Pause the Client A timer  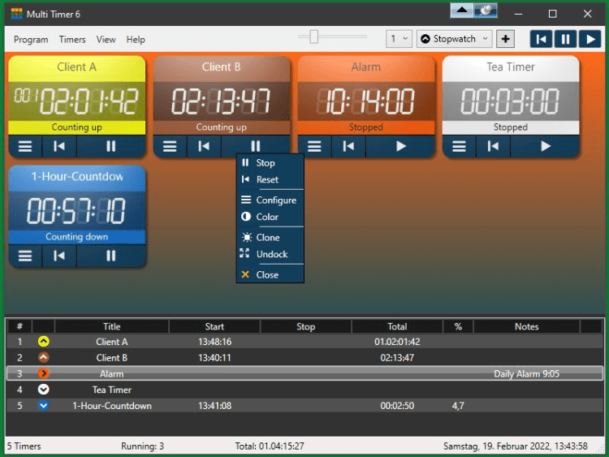(111, 146)
